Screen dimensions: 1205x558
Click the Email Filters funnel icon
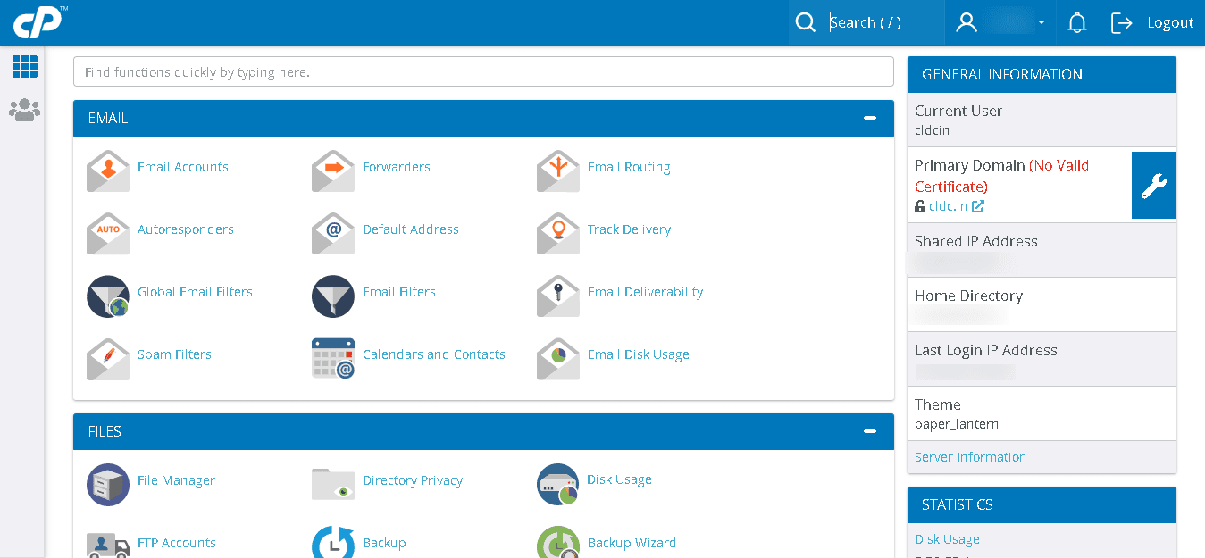coord(333,296)
